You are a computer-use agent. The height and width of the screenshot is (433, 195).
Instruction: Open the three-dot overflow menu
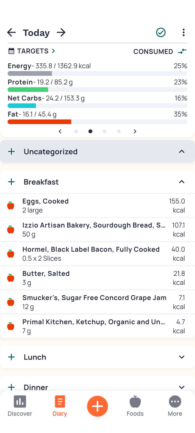[183, 33]
